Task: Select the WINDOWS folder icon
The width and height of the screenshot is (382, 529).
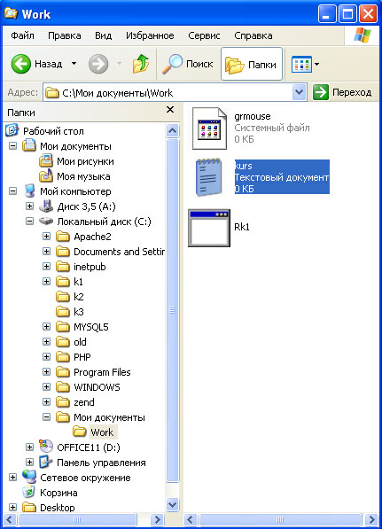Action: click(62, 387)
